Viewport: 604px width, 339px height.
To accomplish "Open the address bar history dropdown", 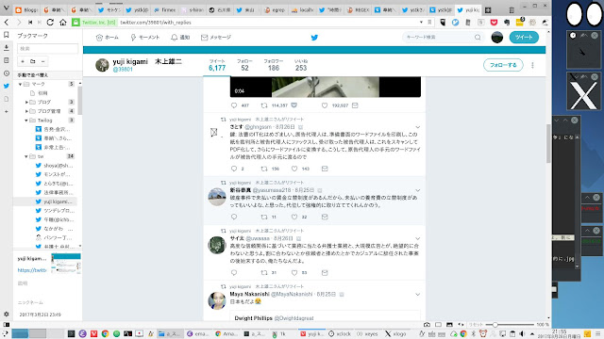I will 421,23.
